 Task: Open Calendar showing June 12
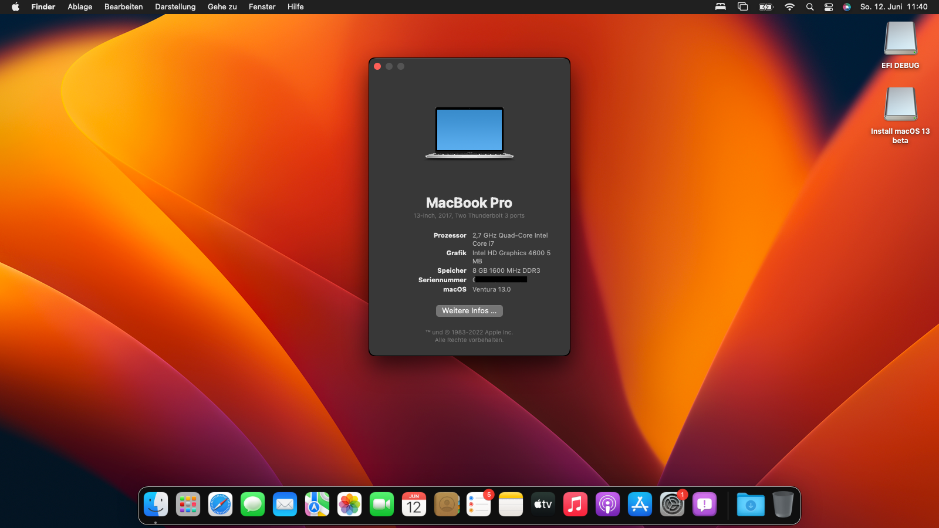(x=414, y=505)
